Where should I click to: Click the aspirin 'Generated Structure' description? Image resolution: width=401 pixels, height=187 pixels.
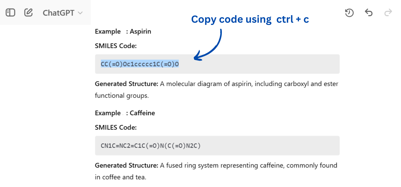click(217, 90)
